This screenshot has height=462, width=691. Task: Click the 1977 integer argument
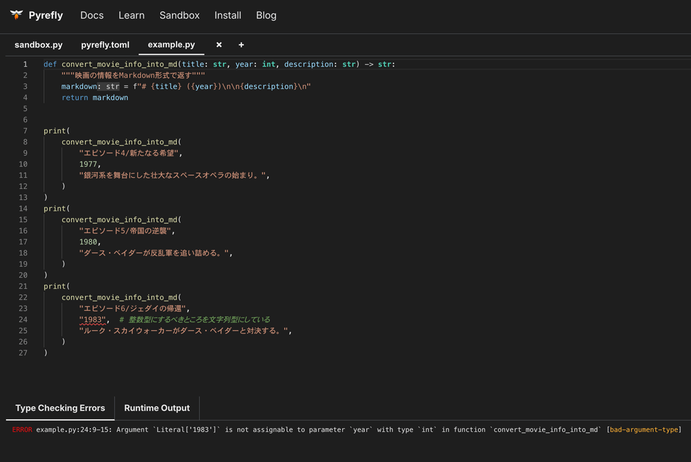88,164
